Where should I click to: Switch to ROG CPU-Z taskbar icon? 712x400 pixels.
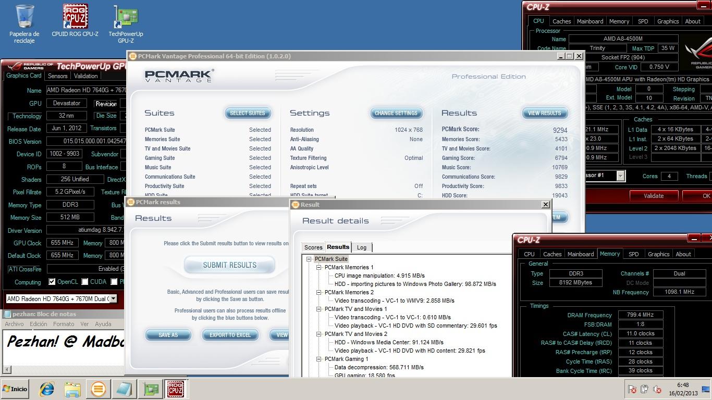point(175,389)
